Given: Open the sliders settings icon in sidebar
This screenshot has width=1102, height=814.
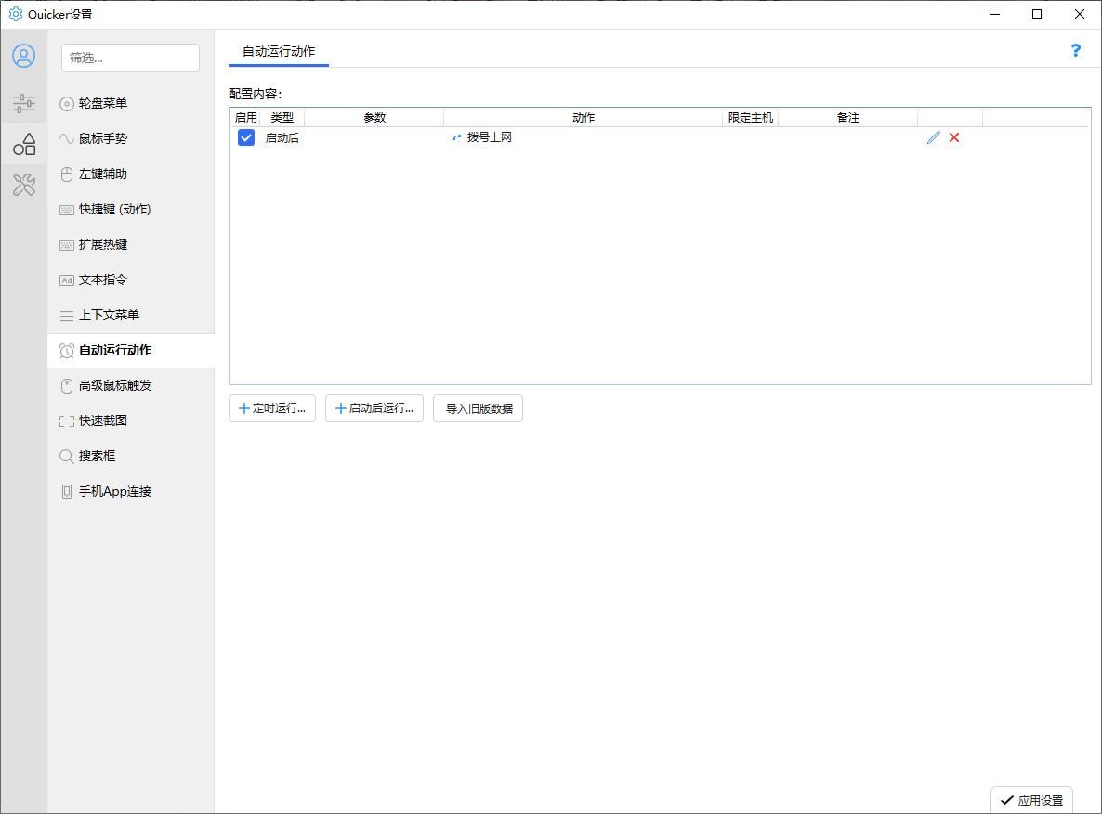Looking at the screenshot, I should [24, 102].
